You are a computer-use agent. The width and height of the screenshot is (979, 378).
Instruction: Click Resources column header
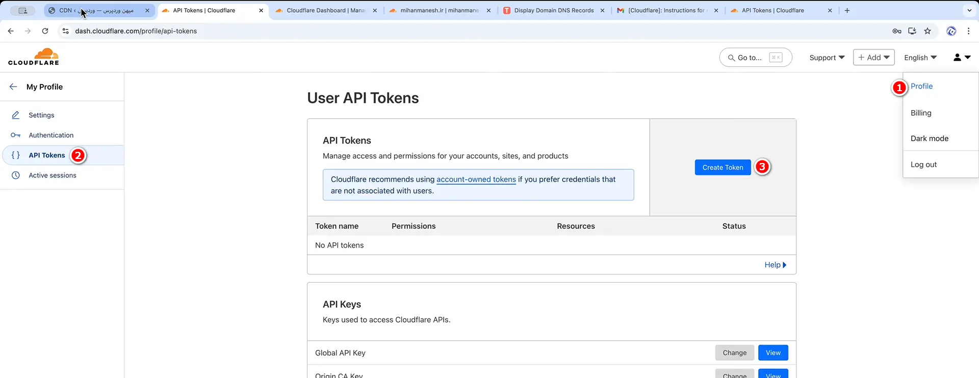[x=576, y=226]
